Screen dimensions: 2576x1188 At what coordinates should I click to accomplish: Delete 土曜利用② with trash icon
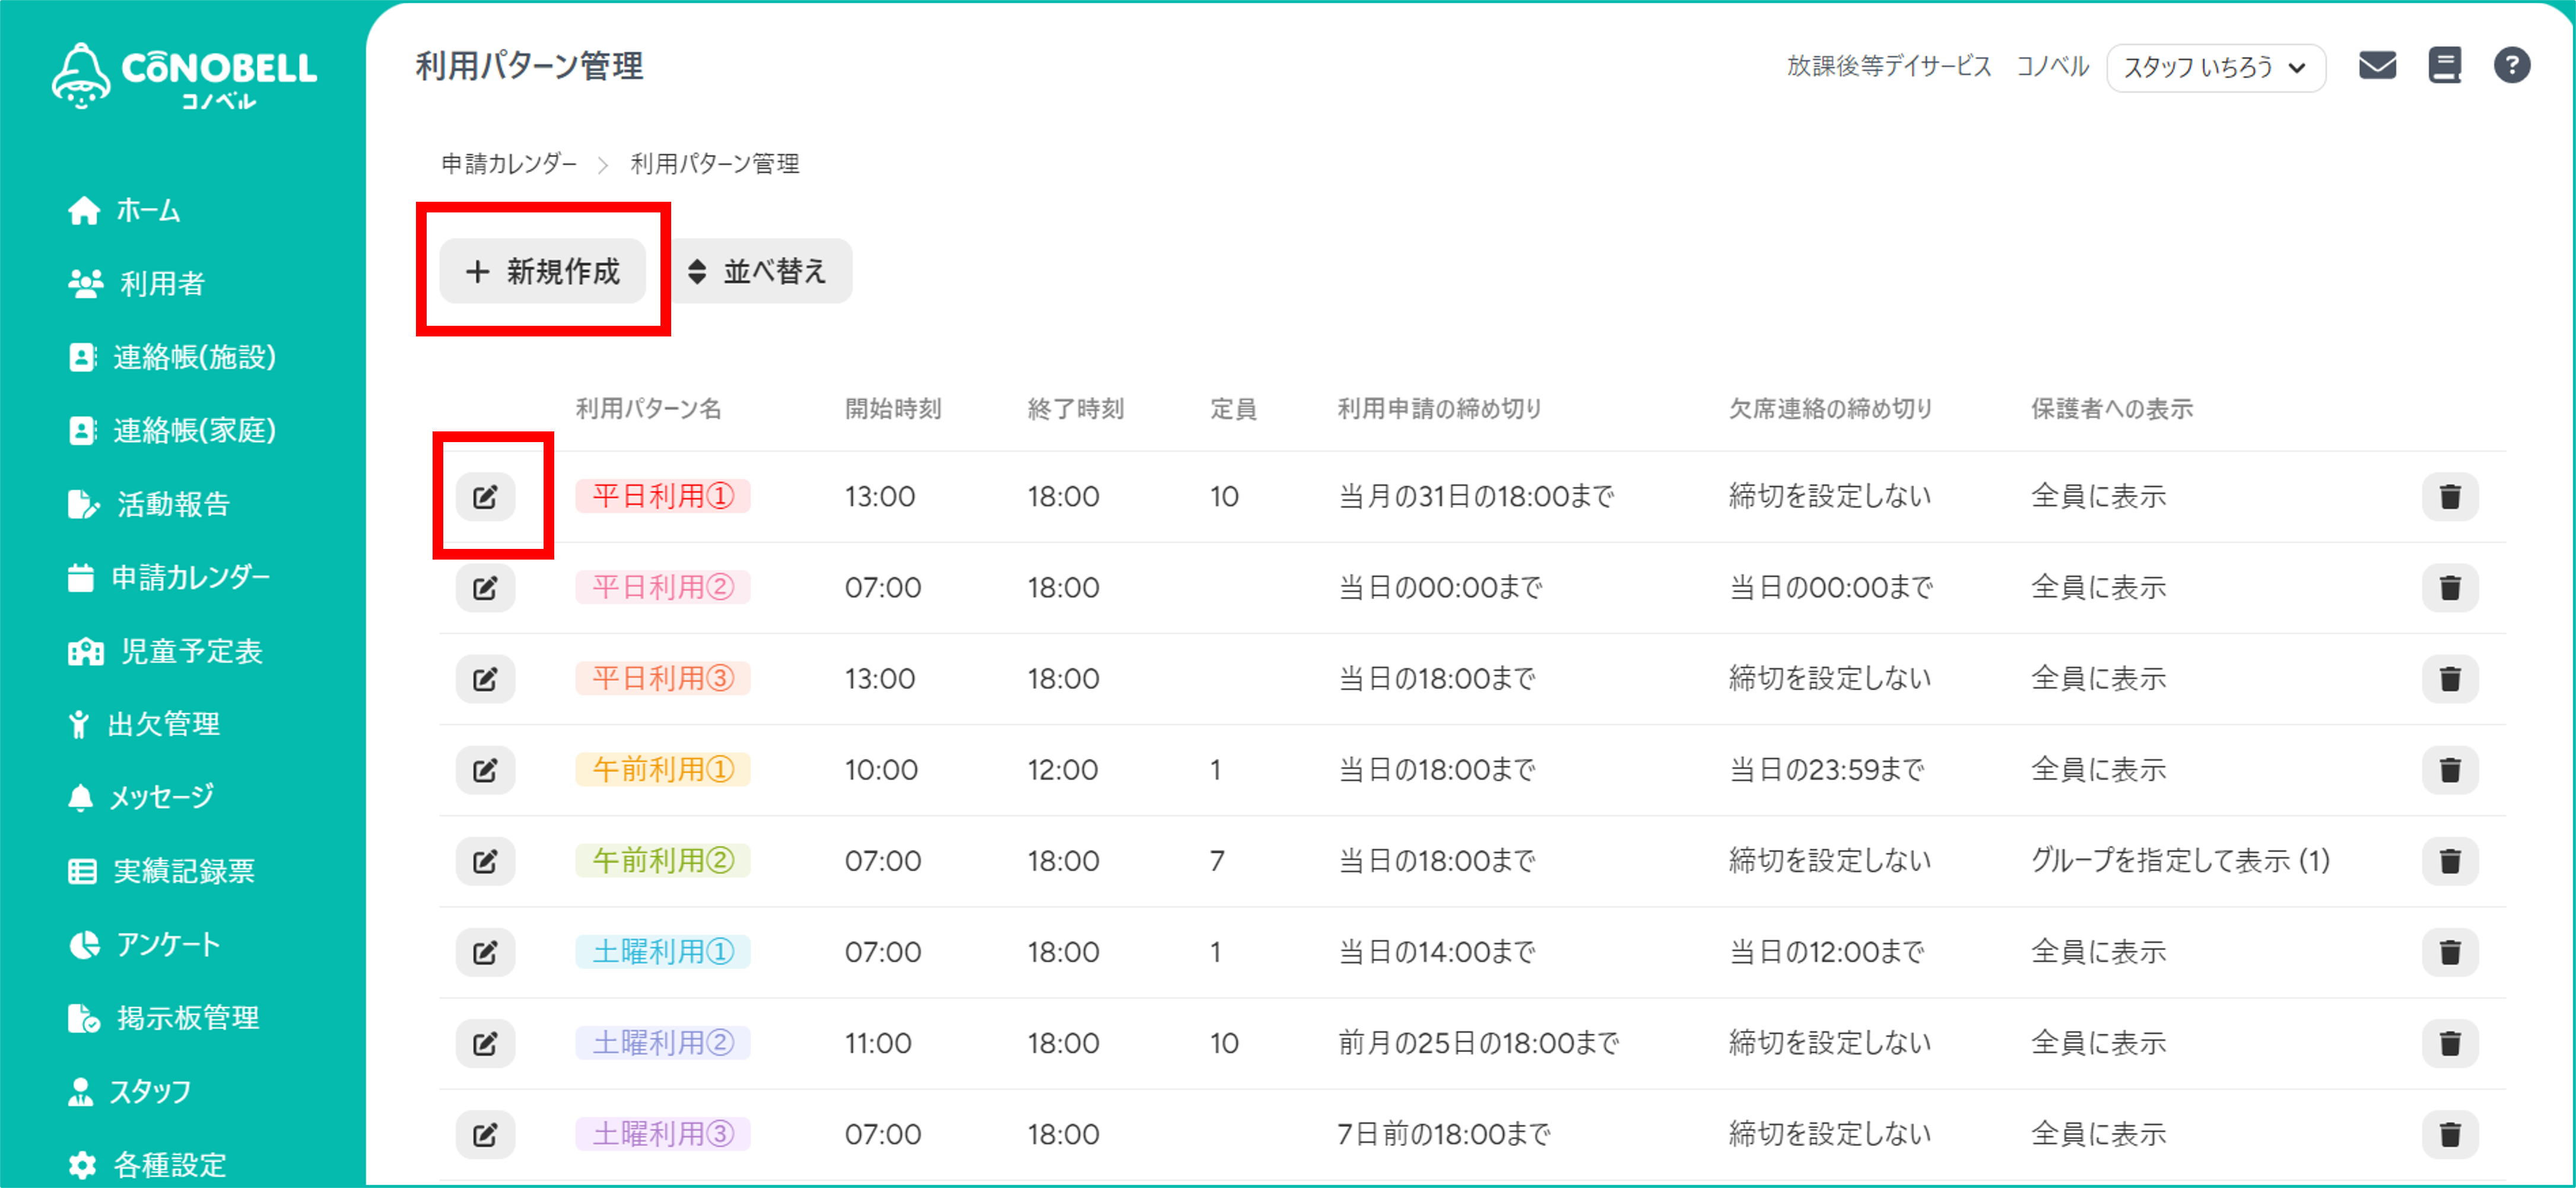coord(2450,1043)
